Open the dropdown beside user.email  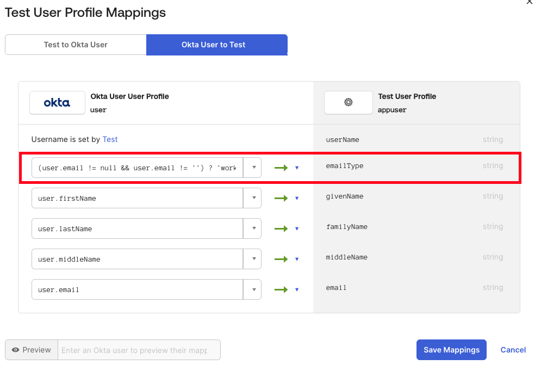(252, 289)
